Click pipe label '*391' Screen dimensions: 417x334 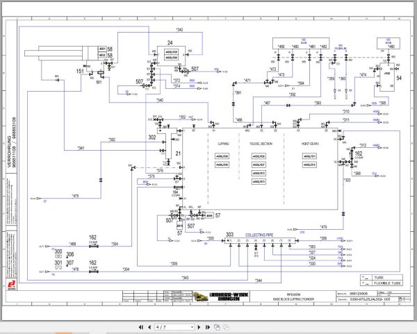[x=238, y=93]
